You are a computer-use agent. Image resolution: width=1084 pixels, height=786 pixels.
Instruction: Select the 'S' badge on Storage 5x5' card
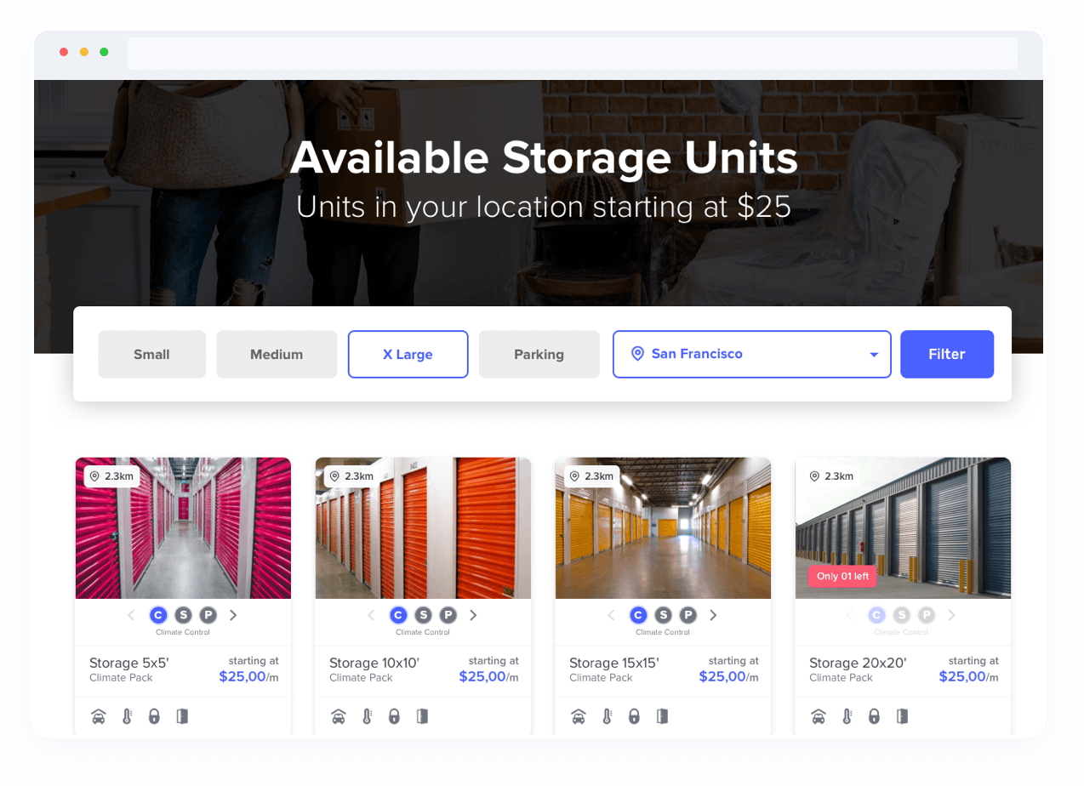(x=183, y=615)
